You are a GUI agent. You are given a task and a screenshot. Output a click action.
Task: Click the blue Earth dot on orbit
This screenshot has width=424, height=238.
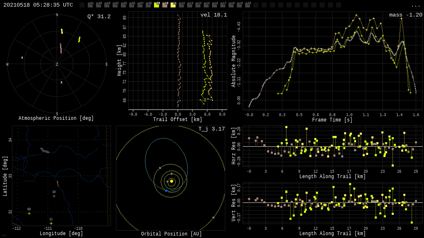[x=166, y=190]
